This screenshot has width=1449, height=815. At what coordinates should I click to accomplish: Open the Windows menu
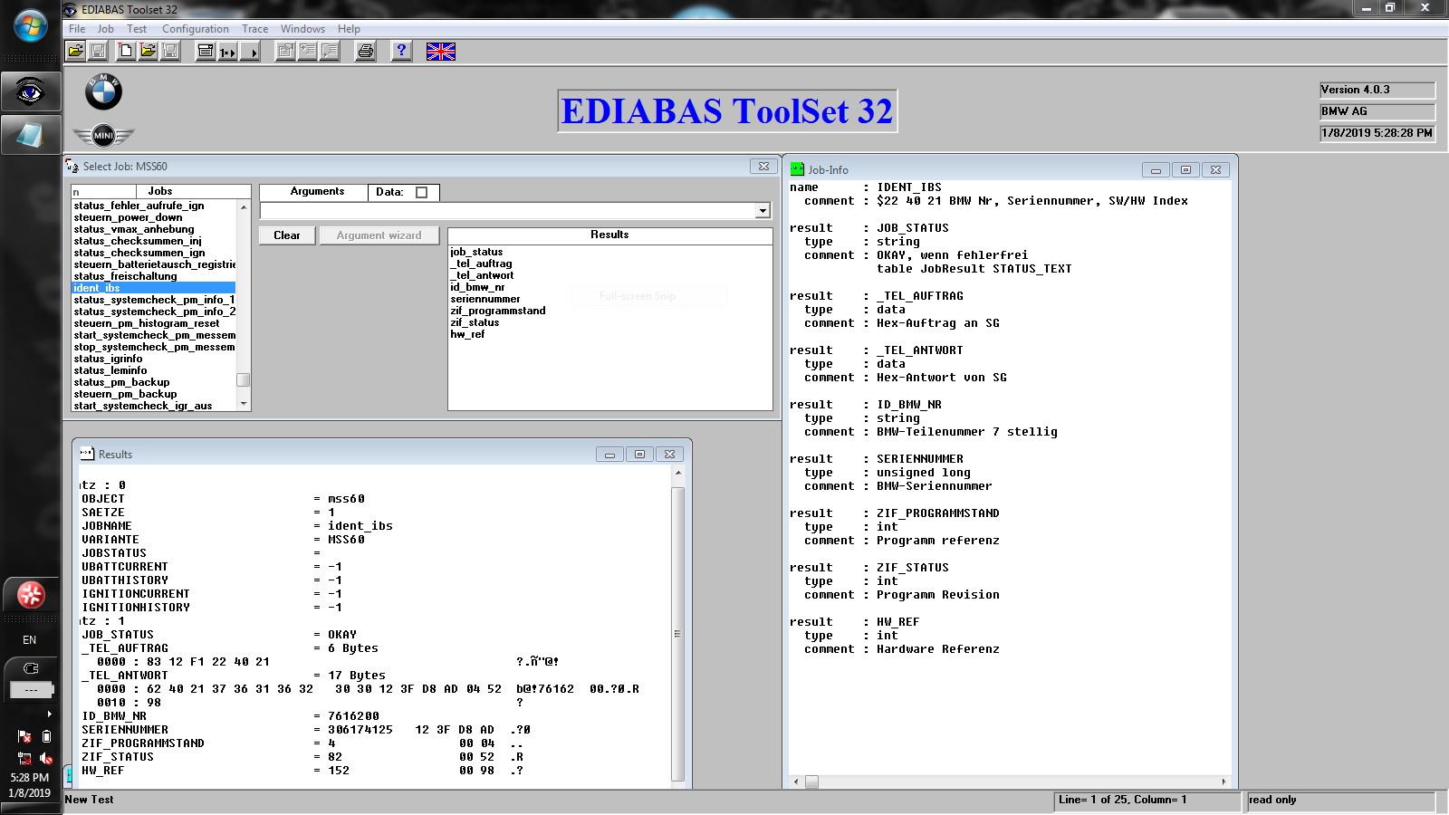click(302, 29)
